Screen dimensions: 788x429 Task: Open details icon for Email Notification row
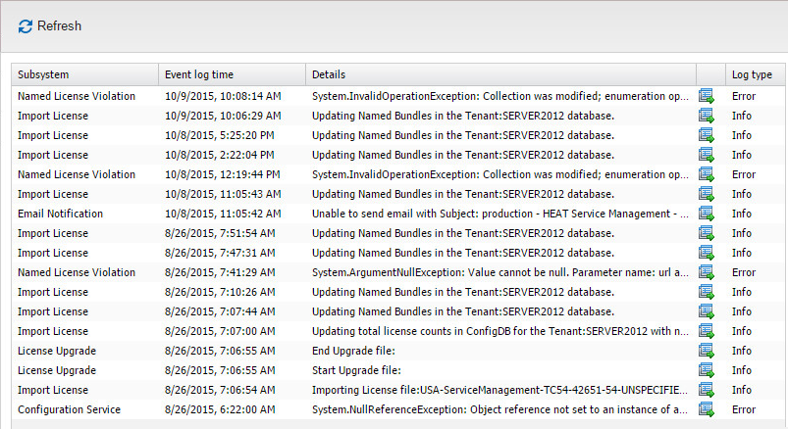click(706, 214)
